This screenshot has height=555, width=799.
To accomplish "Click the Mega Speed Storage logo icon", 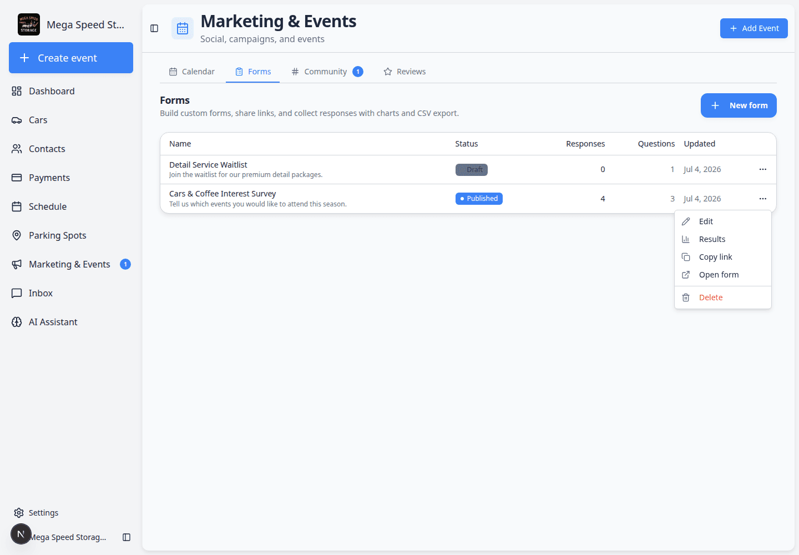I will point(29,24).
